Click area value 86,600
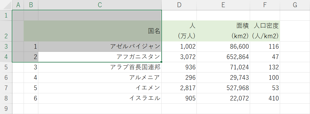 [x=223, y=46]
